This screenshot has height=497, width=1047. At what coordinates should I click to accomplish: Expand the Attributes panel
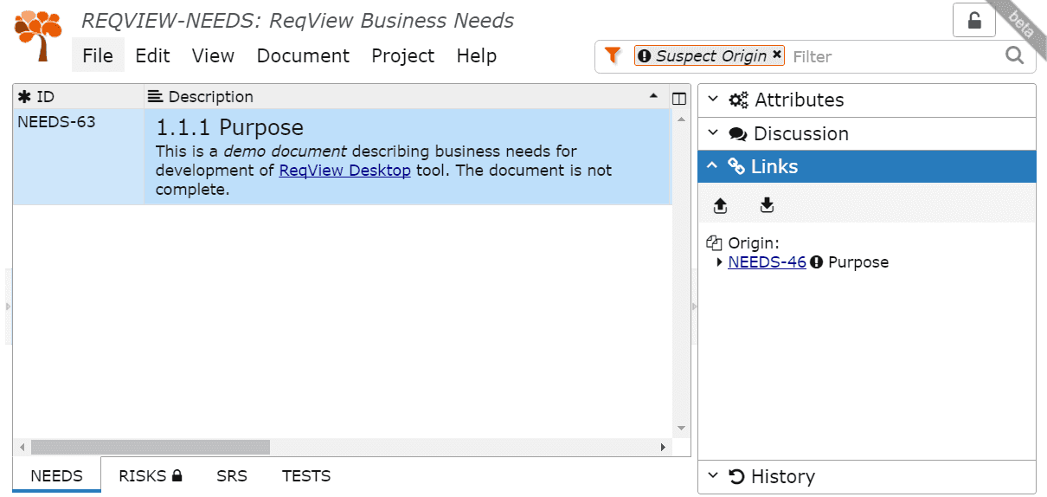point(867,100)
